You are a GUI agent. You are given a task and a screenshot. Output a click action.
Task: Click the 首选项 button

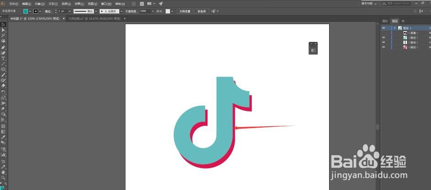[x=202, y=11]
